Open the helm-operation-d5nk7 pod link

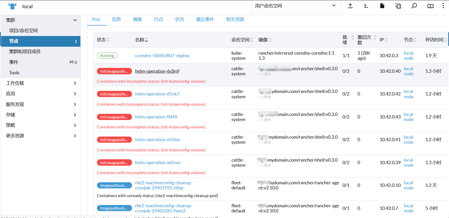(157, 94)
